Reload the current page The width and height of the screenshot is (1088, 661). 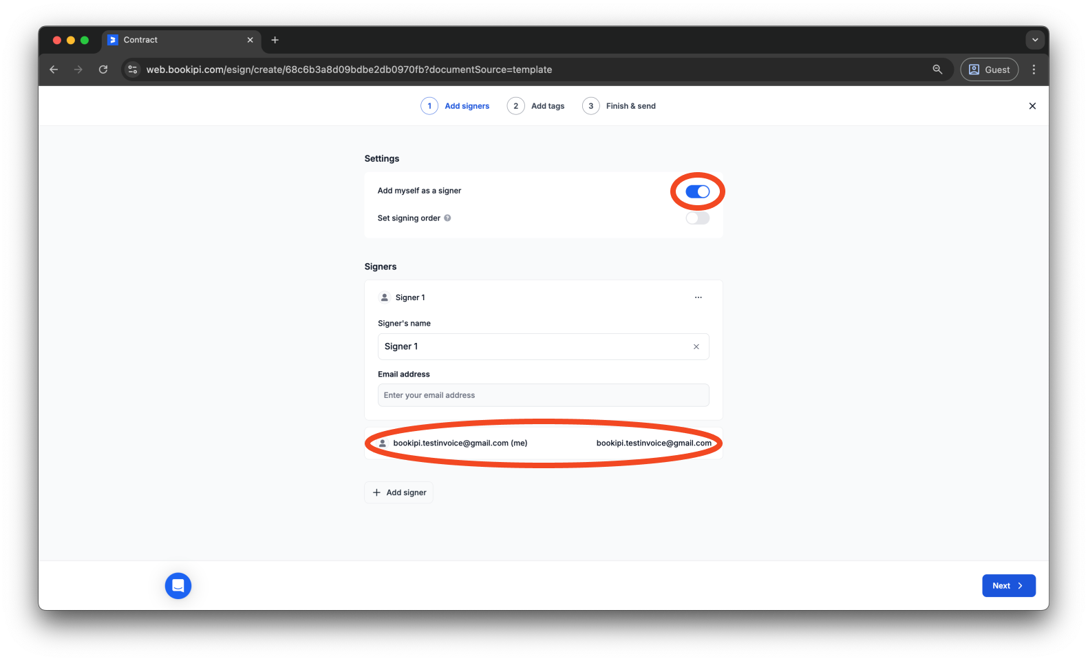(x=103, y=70)
